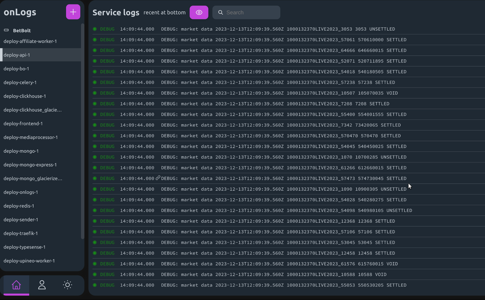
Task: Click the green dot on the last log row
Action: [94, 285]
